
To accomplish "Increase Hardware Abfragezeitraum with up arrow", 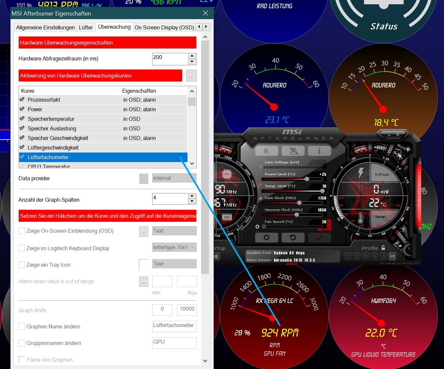I will tap(192, 56).
